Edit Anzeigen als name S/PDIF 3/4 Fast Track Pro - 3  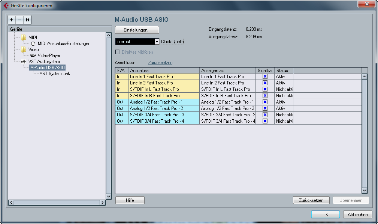pos(227,115)
